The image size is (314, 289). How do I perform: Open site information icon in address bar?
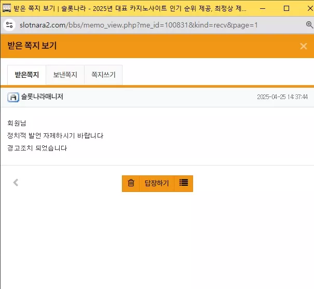9,25
